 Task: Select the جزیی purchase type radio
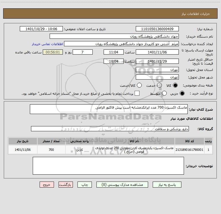(182, 93)
